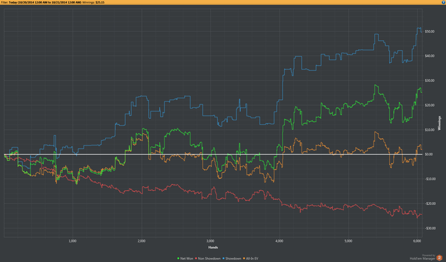Toggle the All-In EV legend entry

click(x=250, y=259)
